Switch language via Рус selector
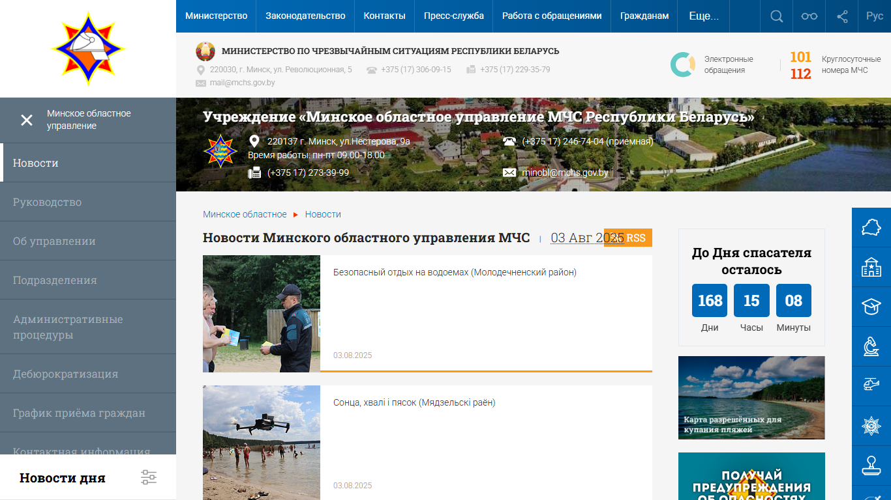Screen dimensions: 891x500 875,16
